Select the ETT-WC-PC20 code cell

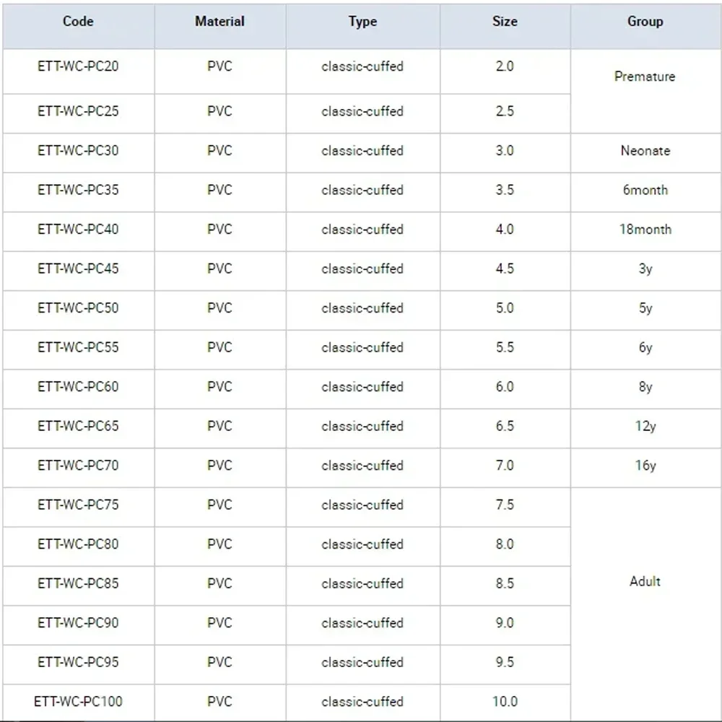coord(78,66)
